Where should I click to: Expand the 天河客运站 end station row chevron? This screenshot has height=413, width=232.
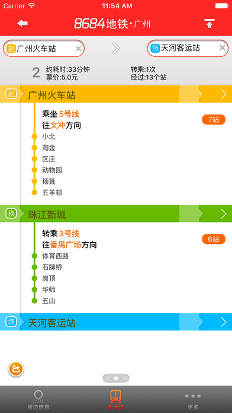click(223, 322)
